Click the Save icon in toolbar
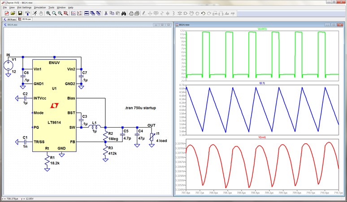347x202 pixels. coord(19,13)
